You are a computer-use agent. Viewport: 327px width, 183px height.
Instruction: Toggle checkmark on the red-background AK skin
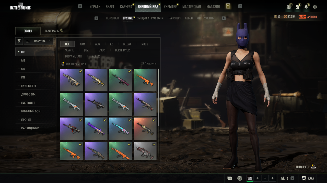point(154,120)
